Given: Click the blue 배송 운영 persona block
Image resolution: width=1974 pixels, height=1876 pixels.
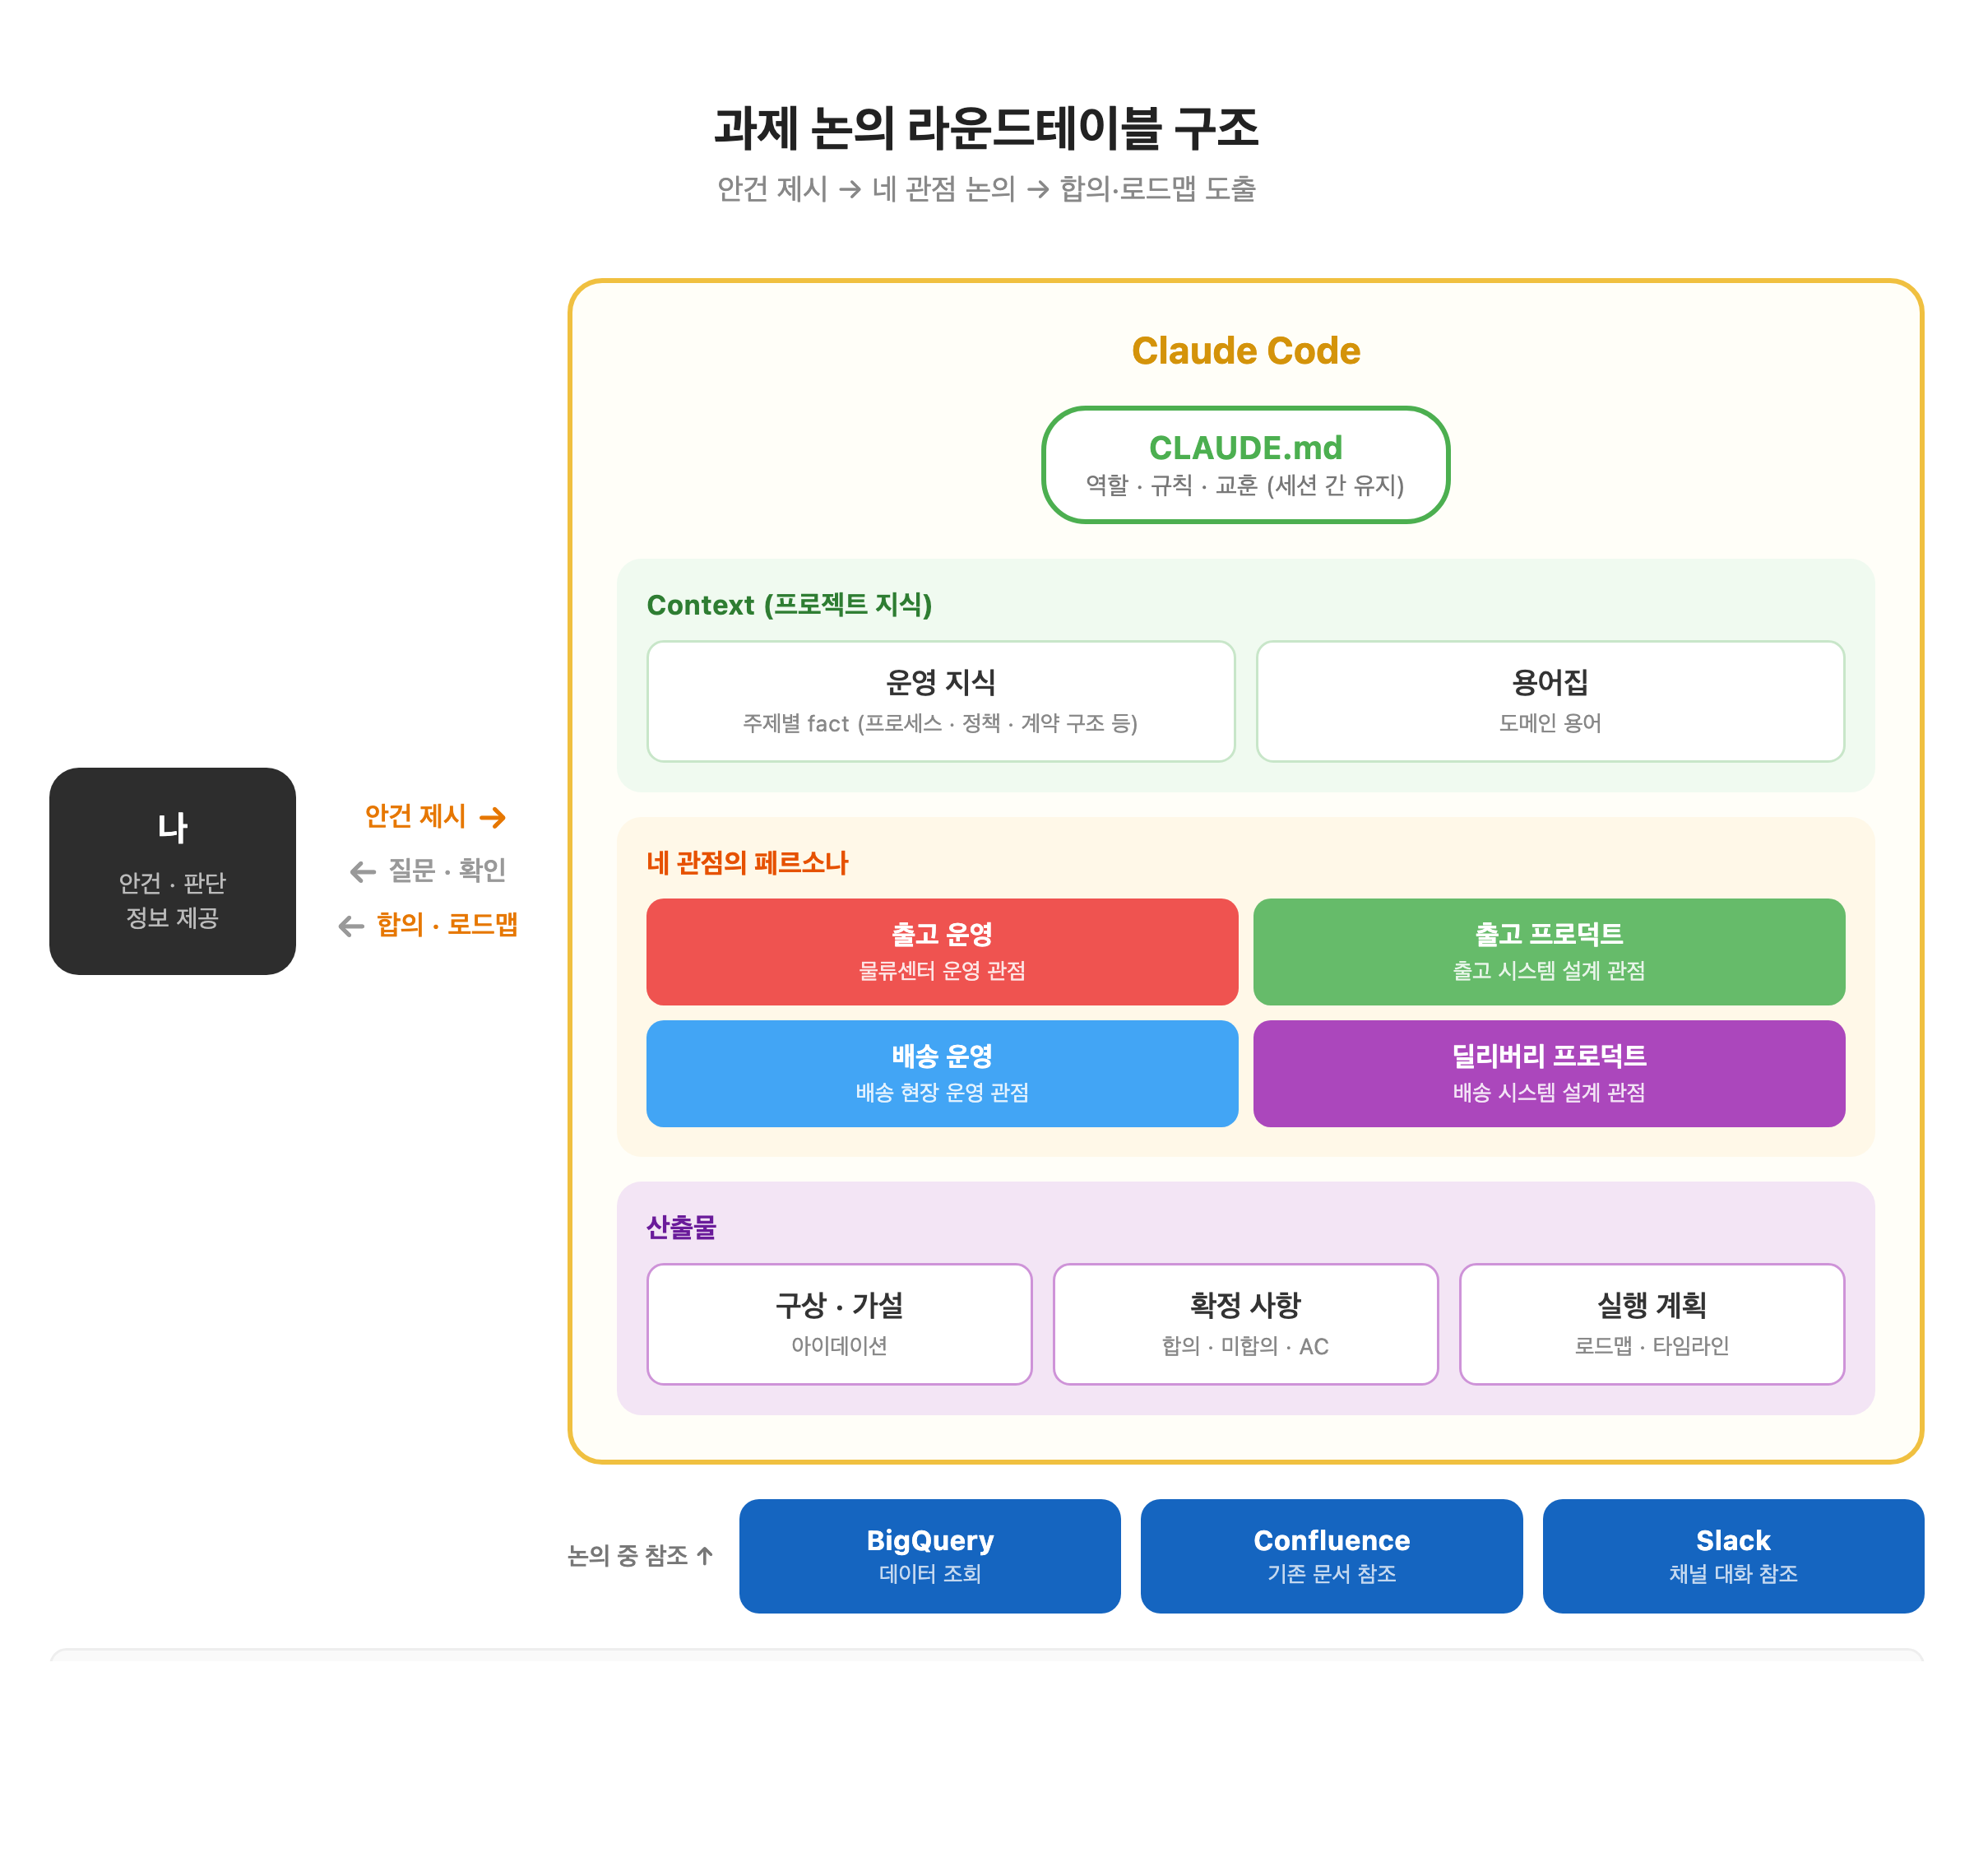Looking at the screenshot, I should 942,1073.
